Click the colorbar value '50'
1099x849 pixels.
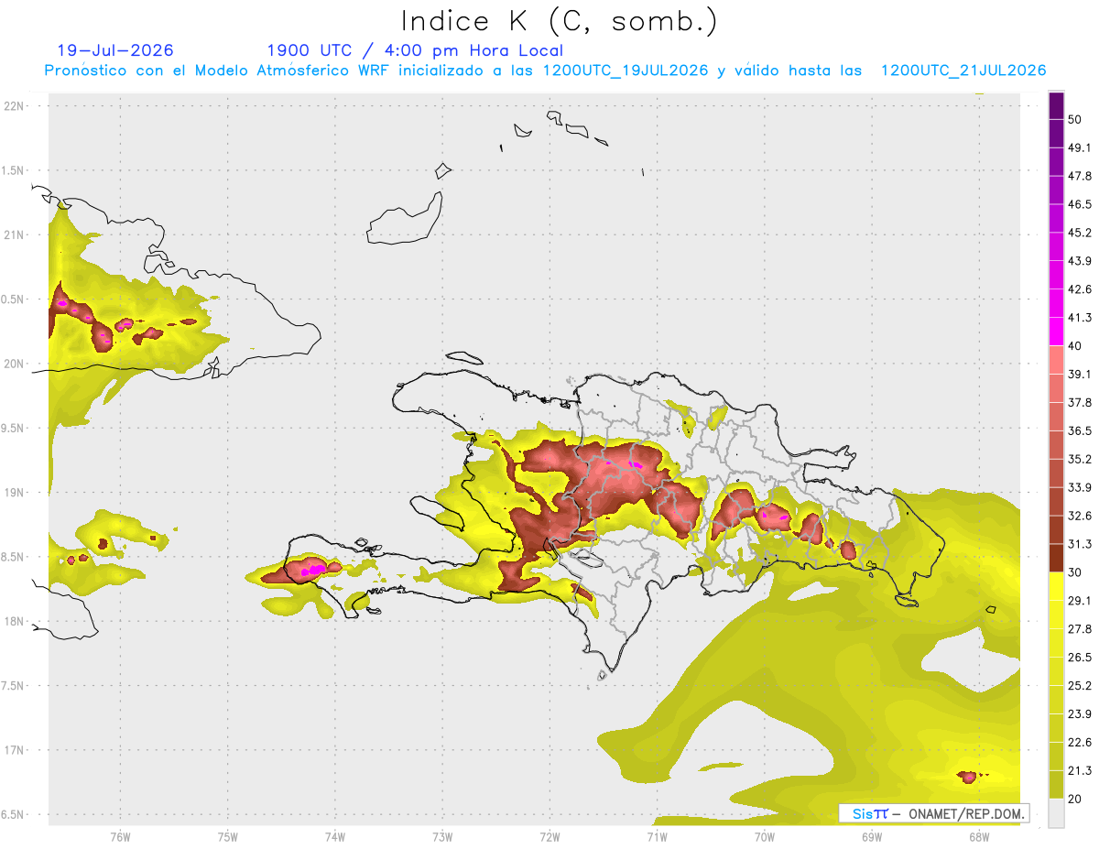pyautogui.click(x=1075, y=120)
